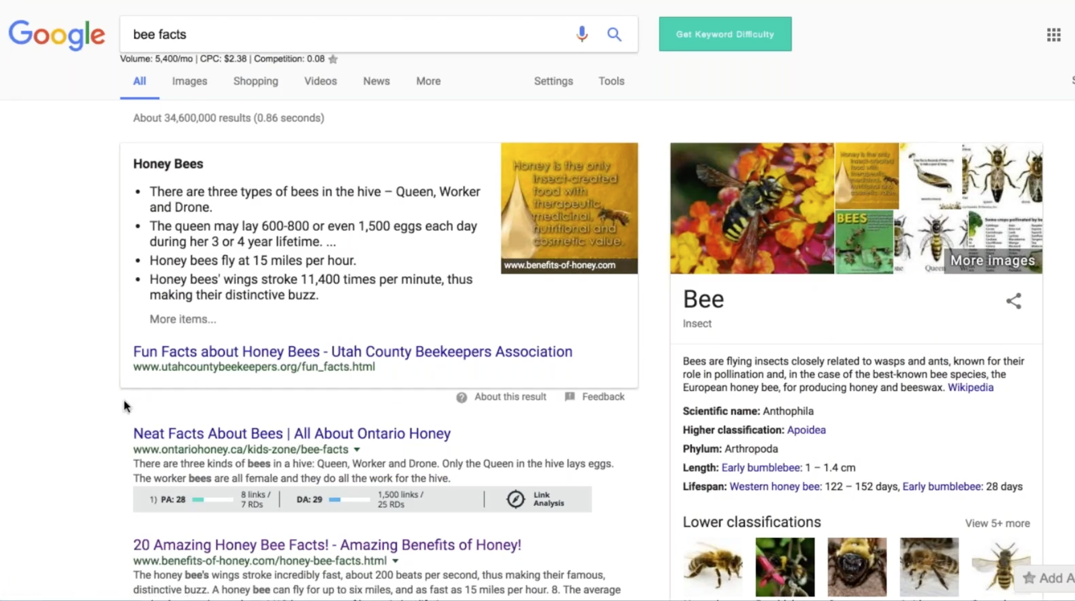The image size is (1075, 601).
Task: Click the Google logo
Action: pos(57,35)
